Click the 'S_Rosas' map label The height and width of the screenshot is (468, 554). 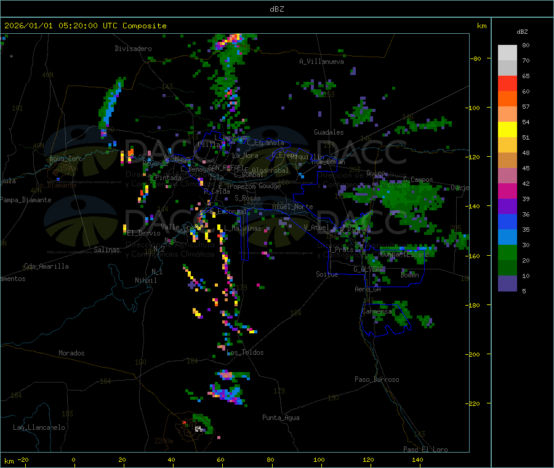pos(247,198)
